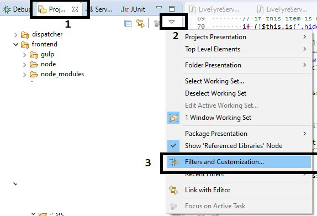Close the Project Explorer tab
This screenshot has height=216, width=317.
[75, 9]
